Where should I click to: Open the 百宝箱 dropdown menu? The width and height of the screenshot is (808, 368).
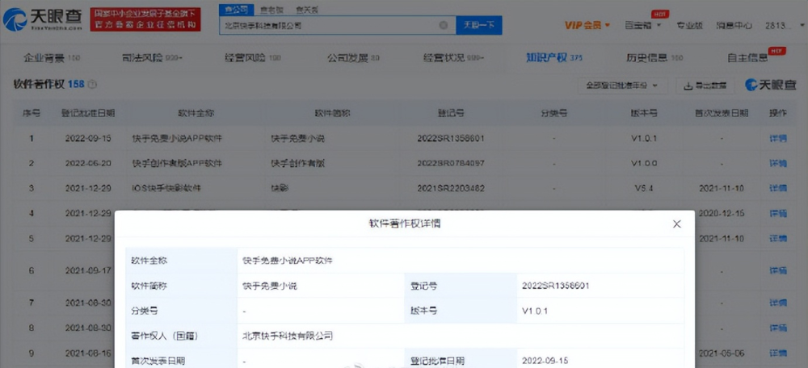pos(642,25)
